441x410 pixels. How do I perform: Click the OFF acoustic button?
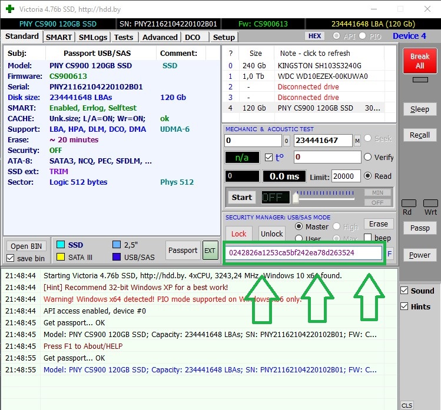pos(377,202)
